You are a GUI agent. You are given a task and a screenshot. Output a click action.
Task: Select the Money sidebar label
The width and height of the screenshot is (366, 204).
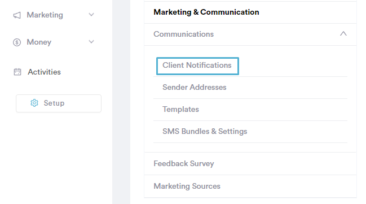pos(39,42)
